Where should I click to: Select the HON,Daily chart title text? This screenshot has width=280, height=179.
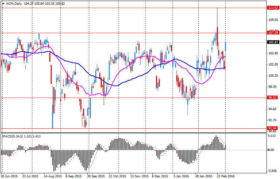coord(14,4)
